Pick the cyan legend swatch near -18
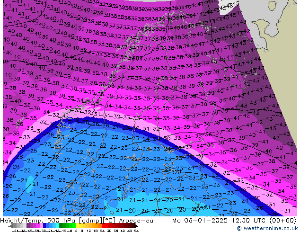The height and width of the screenshot is (232, 300). (x=57, y=225)
